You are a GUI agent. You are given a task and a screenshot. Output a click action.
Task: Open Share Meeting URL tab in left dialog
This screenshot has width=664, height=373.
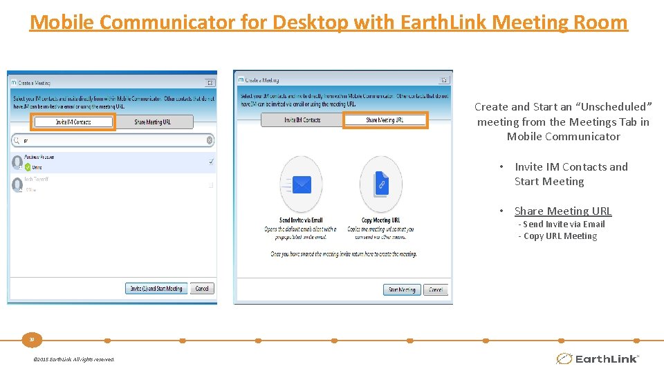(x=153, y=122)
